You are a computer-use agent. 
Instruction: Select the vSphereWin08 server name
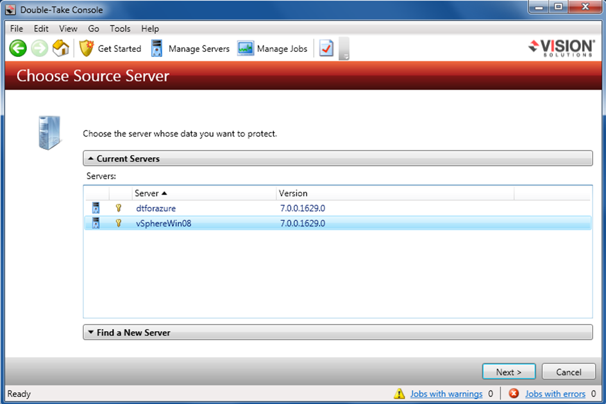point(164,223)
